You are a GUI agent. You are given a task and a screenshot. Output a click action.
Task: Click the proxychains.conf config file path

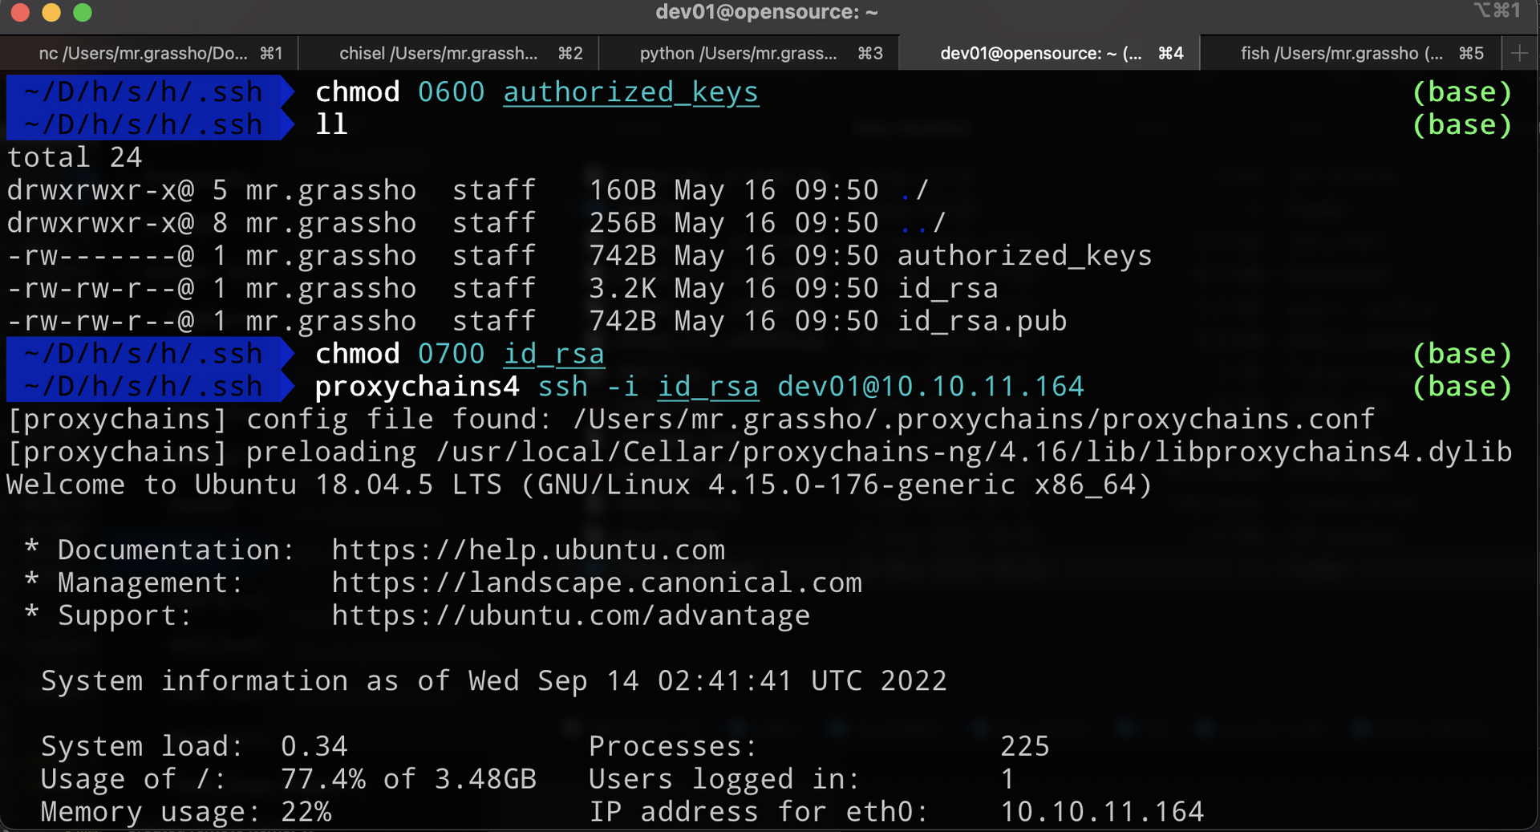tap(974, 419)
